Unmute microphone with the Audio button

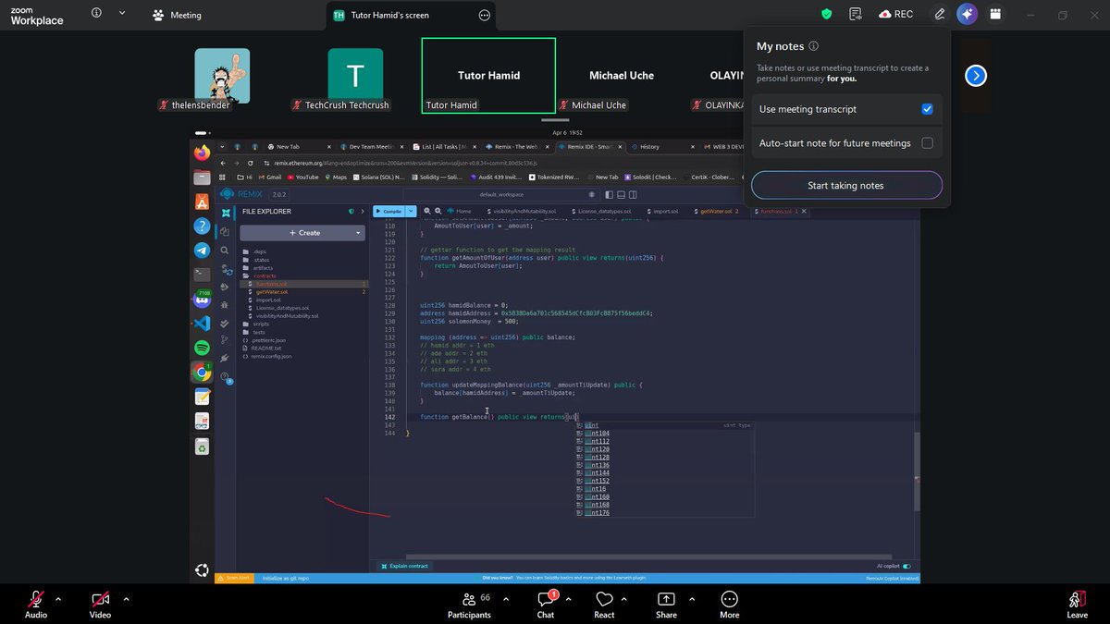[36, 604]
